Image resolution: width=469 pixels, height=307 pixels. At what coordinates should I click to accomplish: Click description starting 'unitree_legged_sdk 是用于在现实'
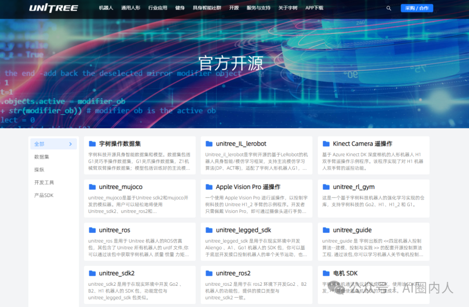(256, 248)
